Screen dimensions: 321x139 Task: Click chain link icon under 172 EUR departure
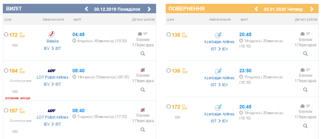(15, 45)
